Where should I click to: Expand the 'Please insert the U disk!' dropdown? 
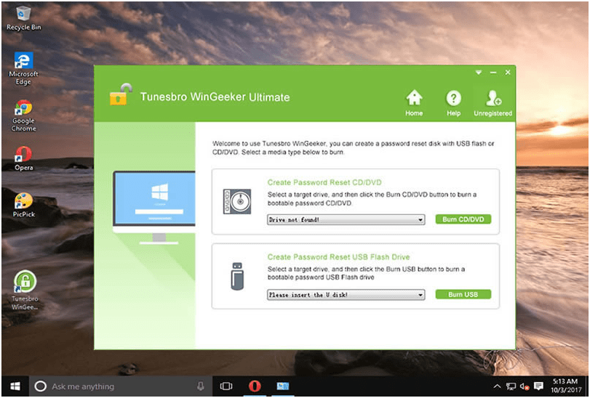click(x=346, y=295)
